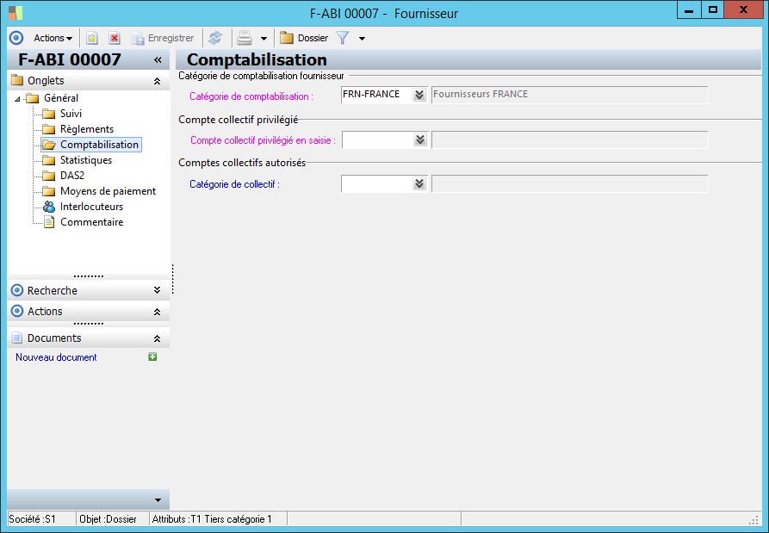Click the Recherche section circle icon
Image resolution: width=769 pixels, height=533 pixels.
[17, 290]
